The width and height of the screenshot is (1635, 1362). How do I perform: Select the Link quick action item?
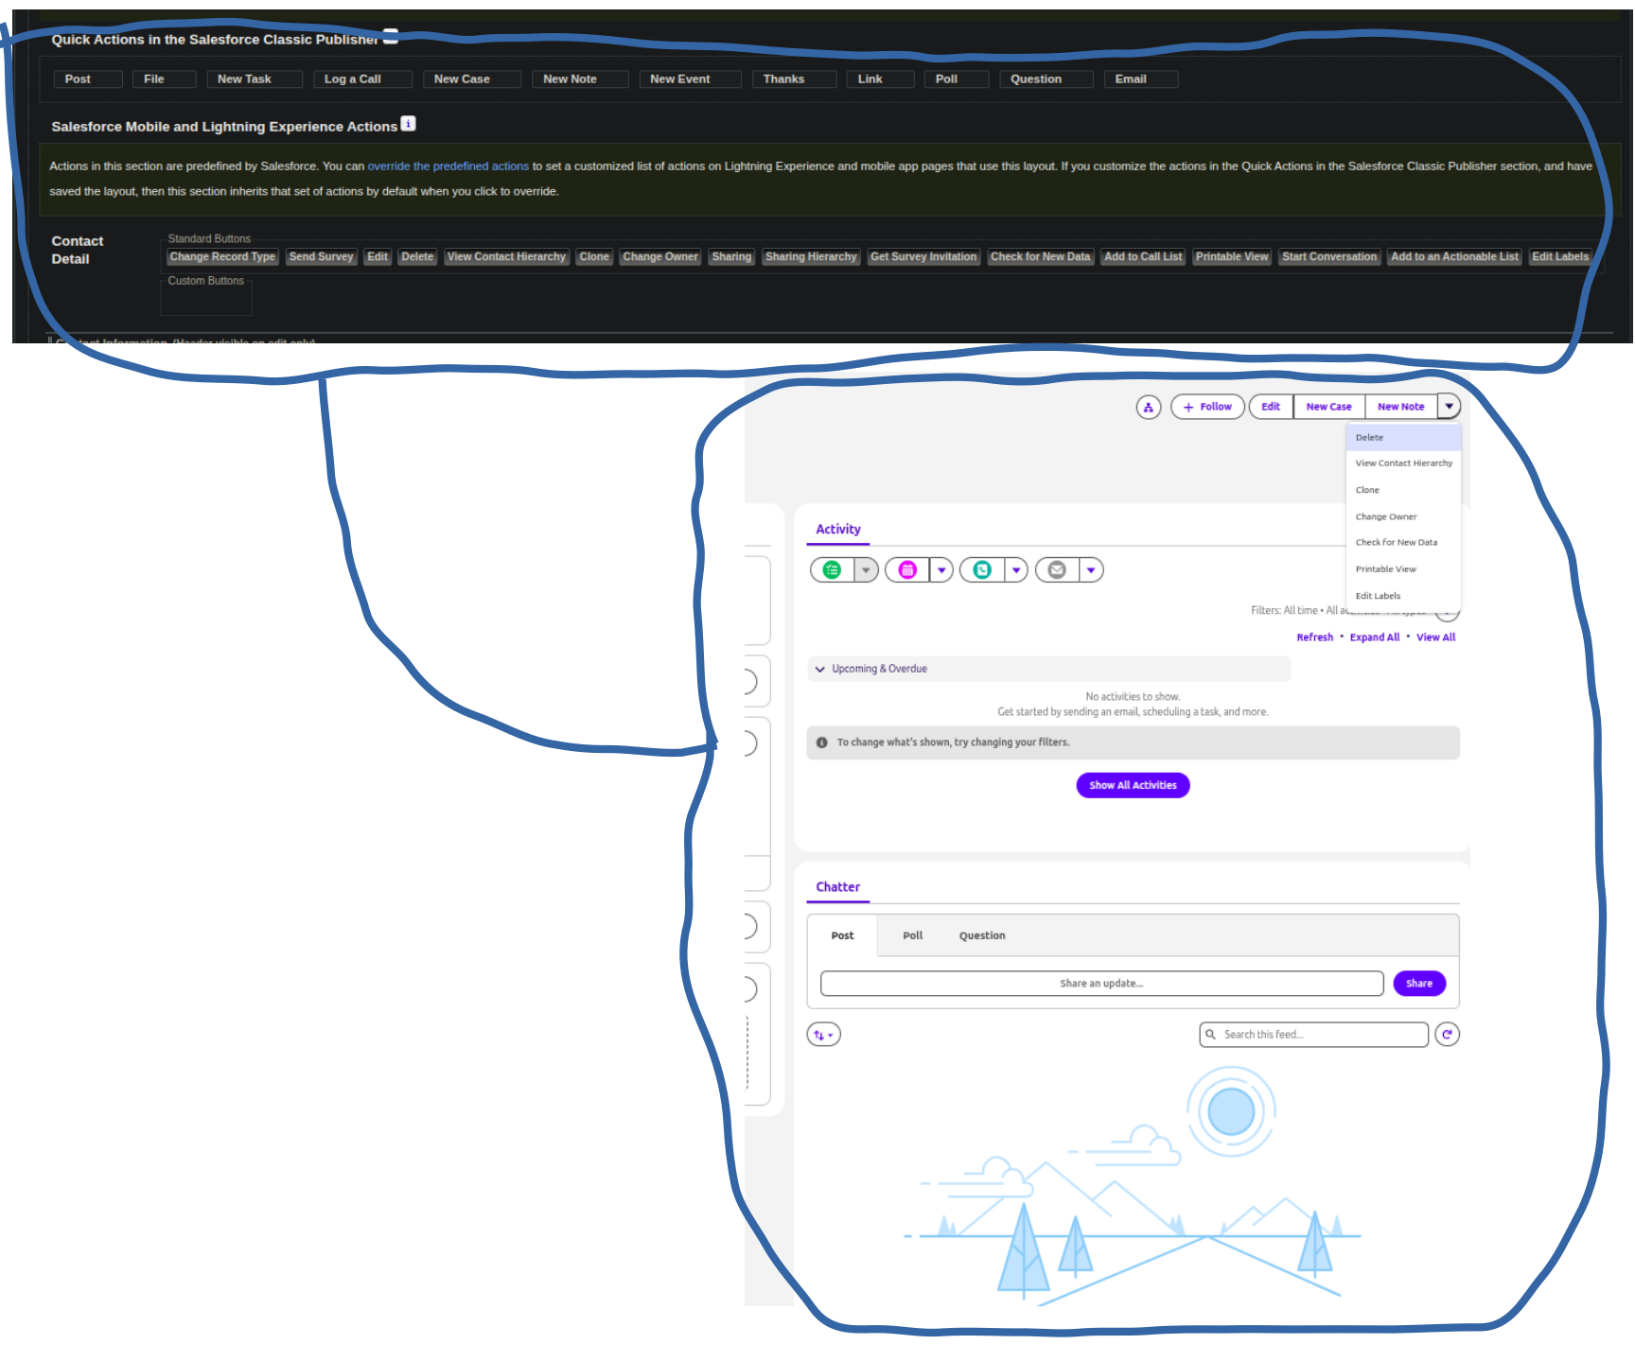click(x=880, y=79)
